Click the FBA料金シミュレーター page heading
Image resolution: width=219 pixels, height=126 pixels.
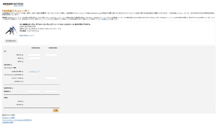click(x=16, y=11)
